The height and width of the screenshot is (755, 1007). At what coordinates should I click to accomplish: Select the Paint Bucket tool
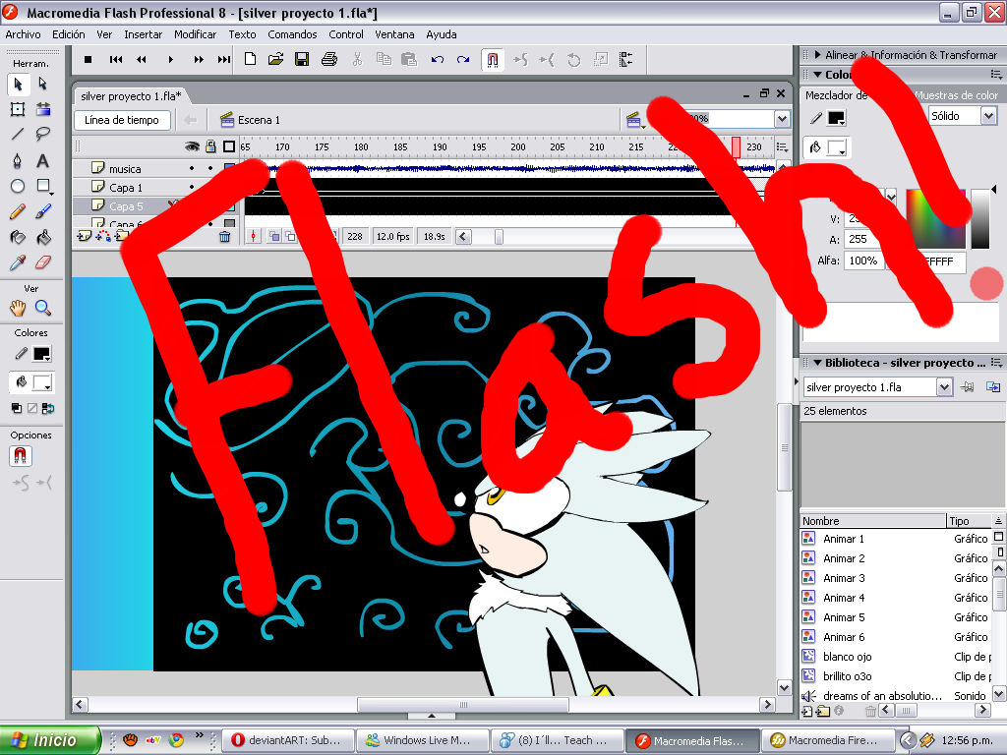click(43, 237)
